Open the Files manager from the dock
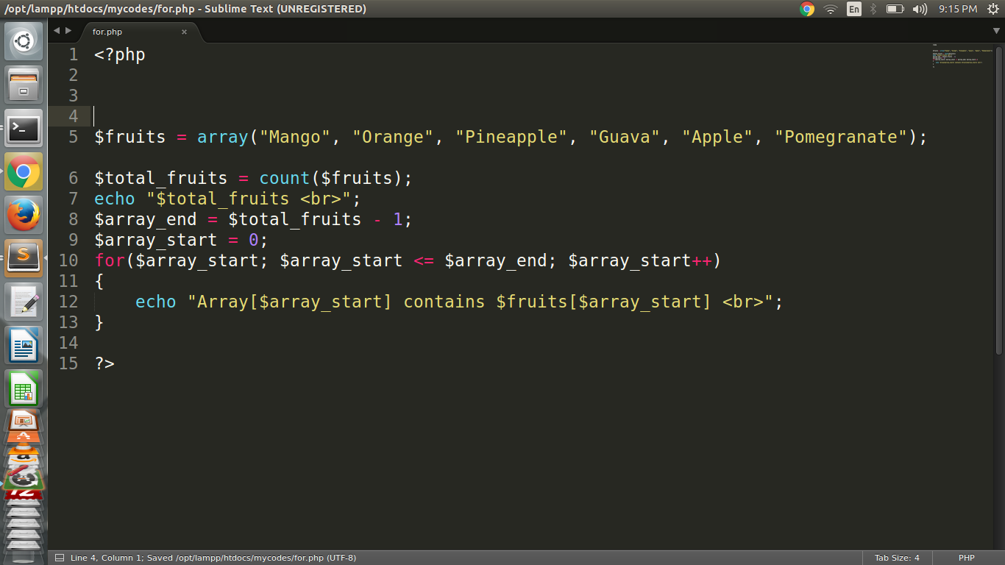The height and width of the screenshot is (565, 1005). click(24, 85)
